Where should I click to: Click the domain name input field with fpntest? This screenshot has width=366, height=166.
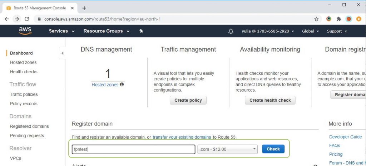(134, 149)
